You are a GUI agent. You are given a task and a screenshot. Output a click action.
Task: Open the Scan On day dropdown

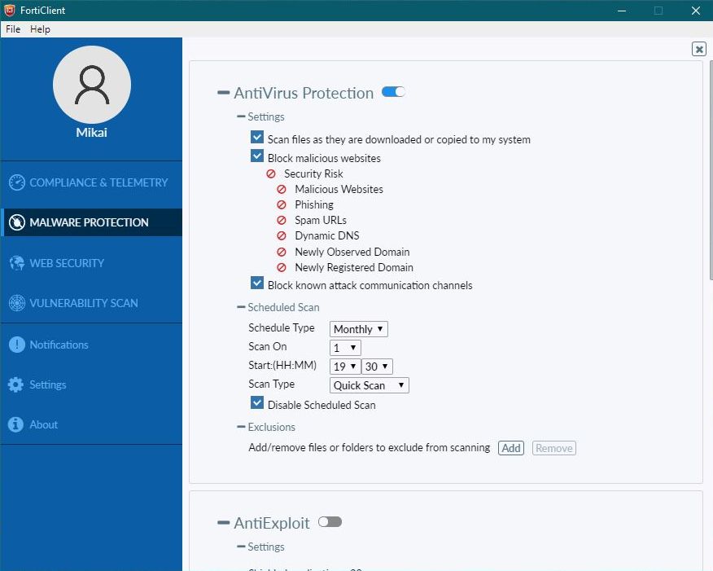coord(345,348)
